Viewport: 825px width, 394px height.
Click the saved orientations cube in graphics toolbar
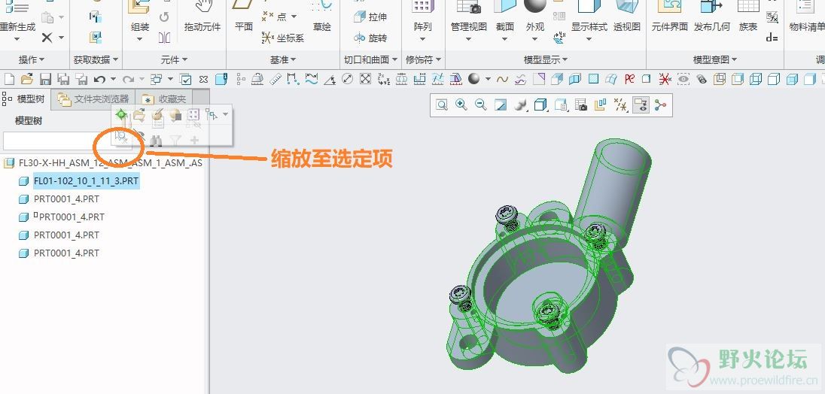coord(561,105)
